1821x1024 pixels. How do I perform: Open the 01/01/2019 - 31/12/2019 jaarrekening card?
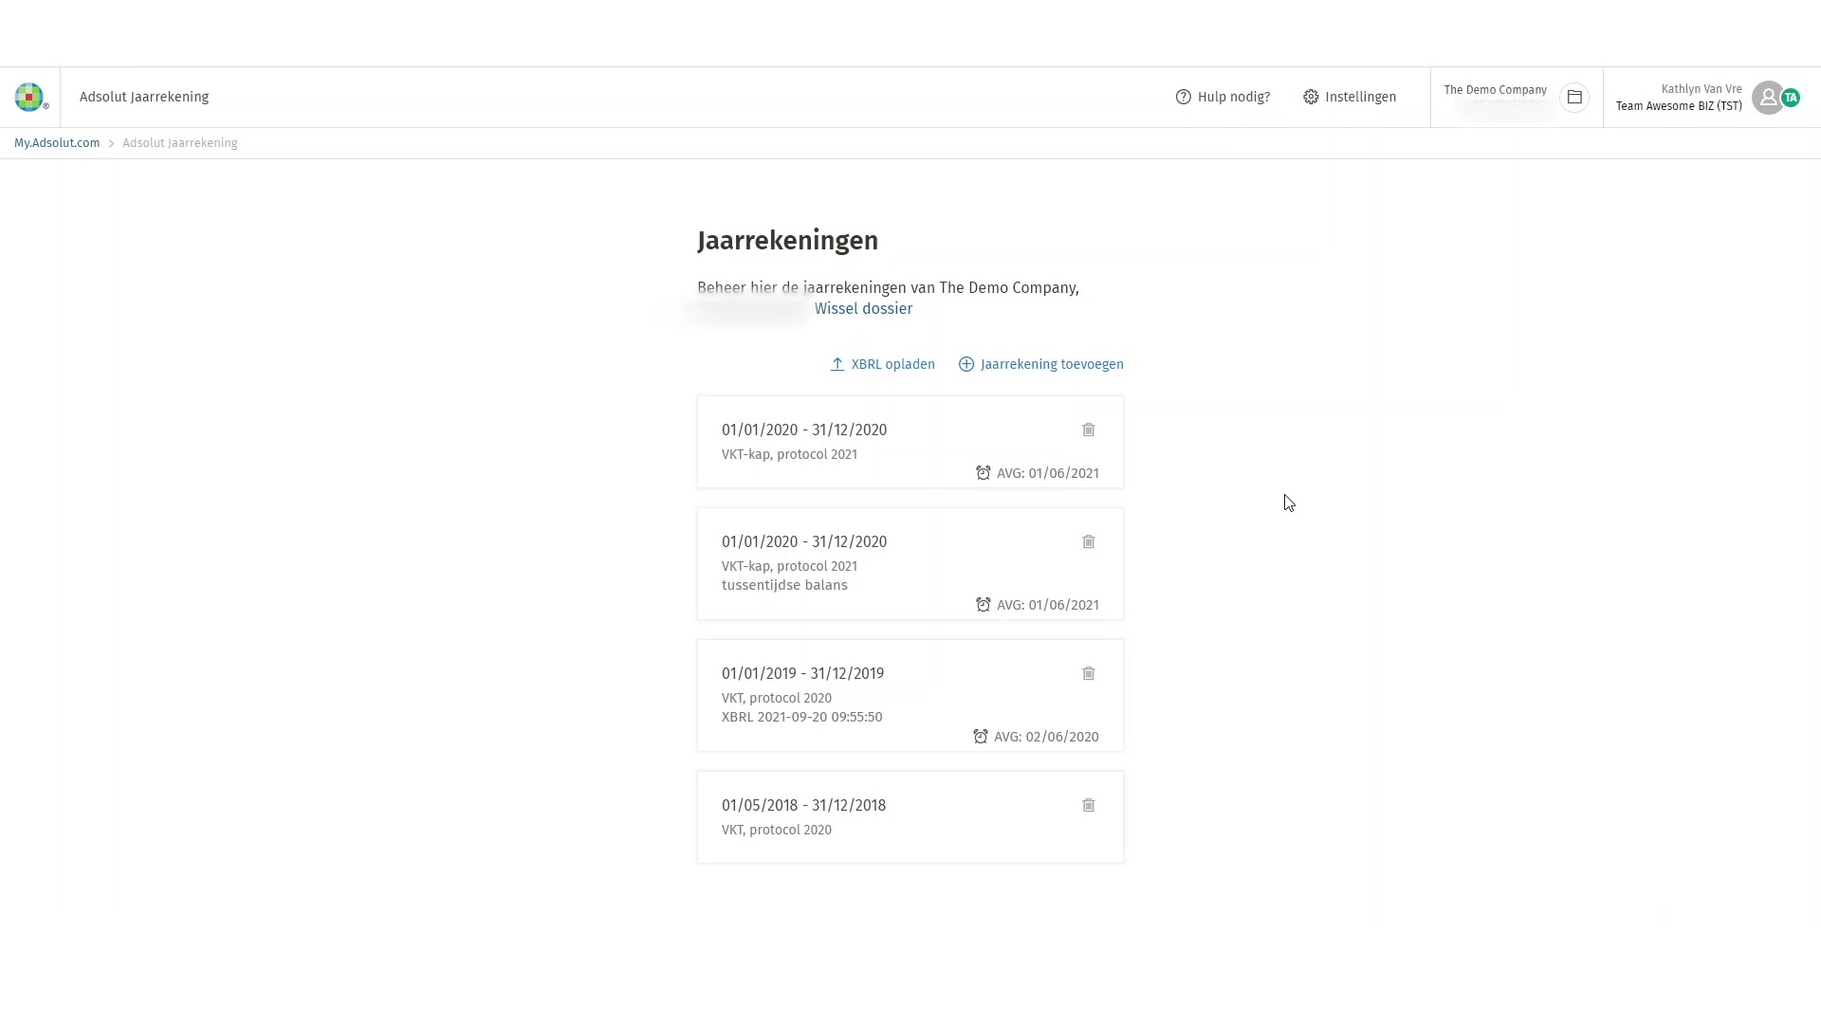(x=802, y=674)
